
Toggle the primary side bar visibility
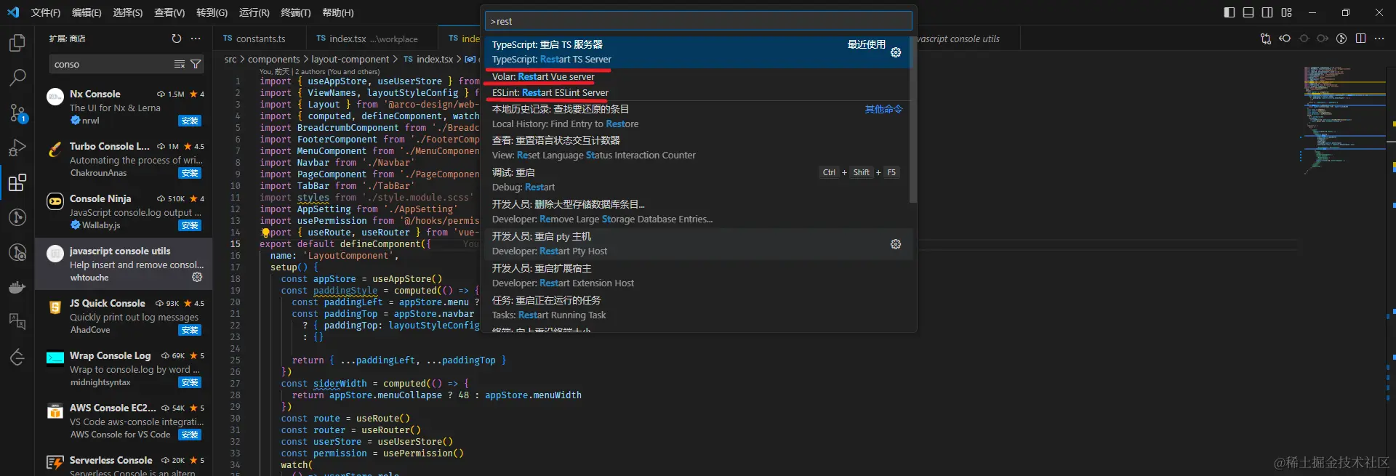click(1229, 12)
